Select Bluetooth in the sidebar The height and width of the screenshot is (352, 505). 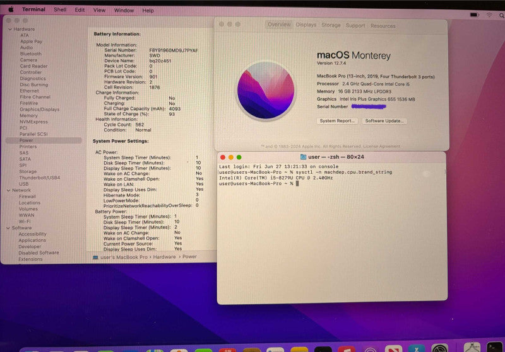coord(30,54)
